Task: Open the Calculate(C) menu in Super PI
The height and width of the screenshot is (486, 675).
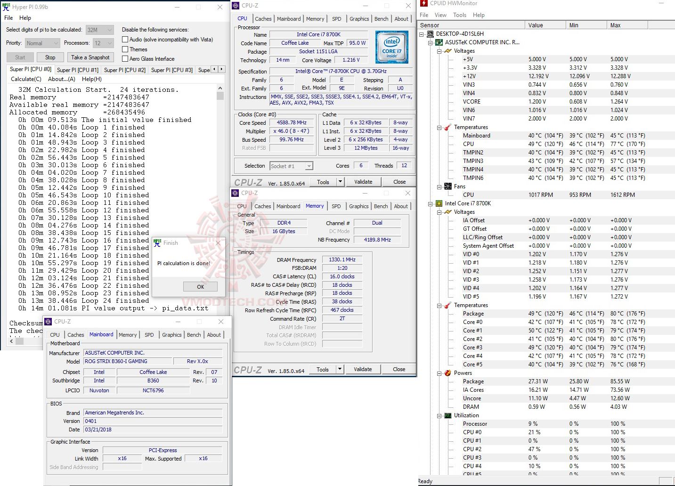Action: tap(26, 79)
